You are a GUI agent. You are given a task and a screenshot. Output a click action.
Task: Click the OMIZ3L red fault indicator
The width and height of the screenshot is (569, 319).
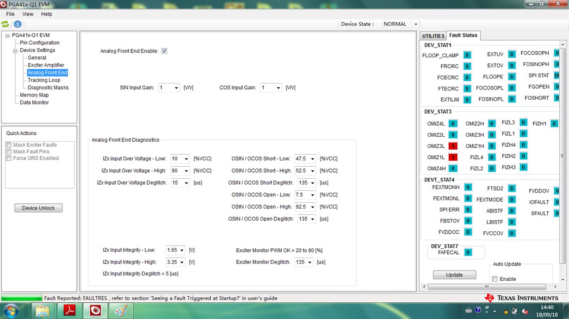coord(453,146)
